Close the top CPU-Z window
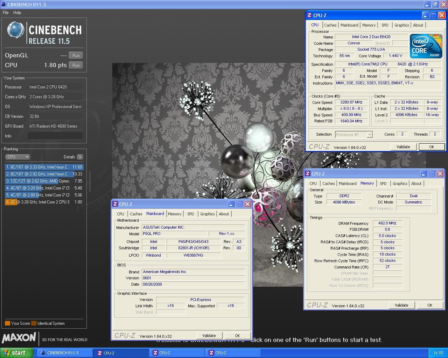Viewport: 448px width, 358px height. 442,15
